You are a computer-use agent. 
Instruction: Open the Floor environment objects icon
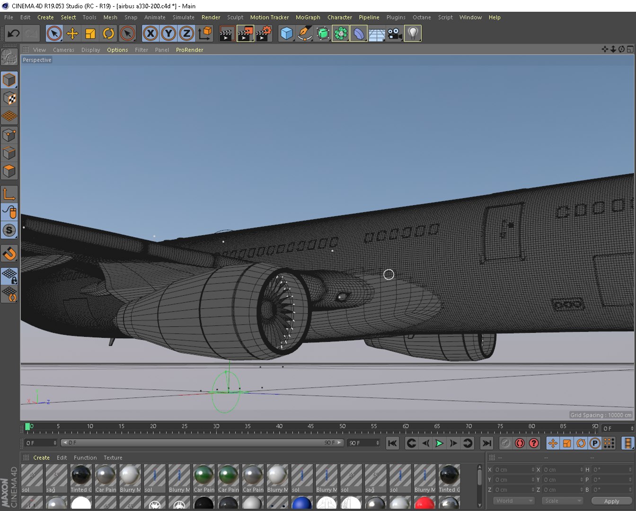tap(377, 33)
